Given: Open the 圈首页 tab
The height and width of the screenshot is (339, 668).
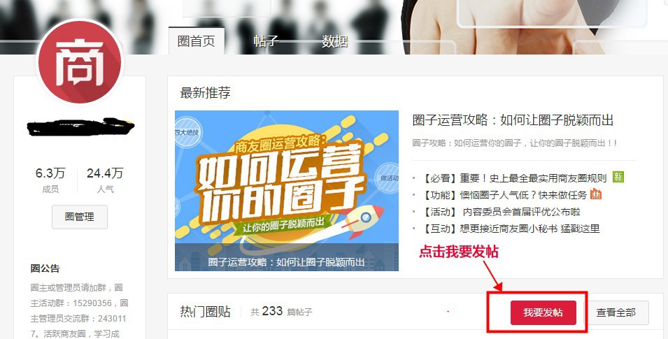Looking at the screenshot, I should (x=197, y=41).
